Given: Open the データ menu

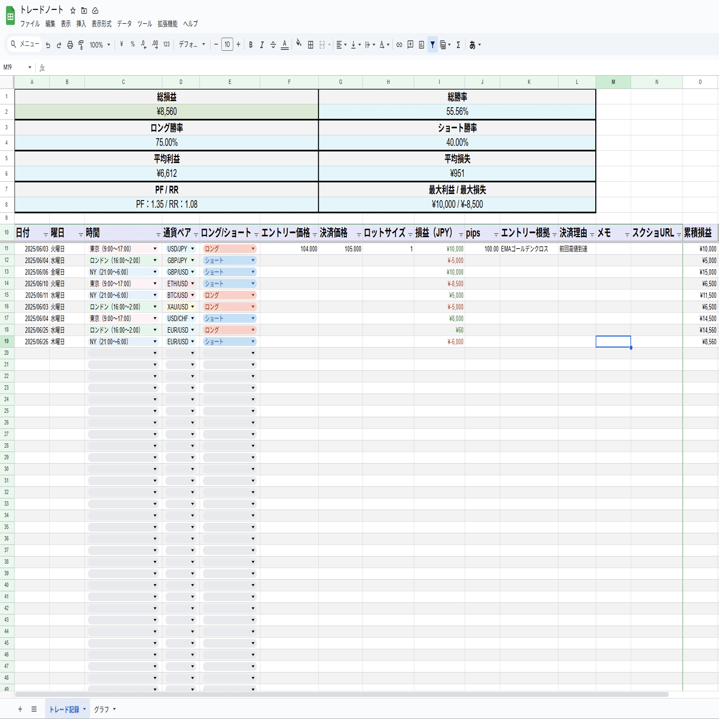Looking at the screenshot, I should coord(124,24).
